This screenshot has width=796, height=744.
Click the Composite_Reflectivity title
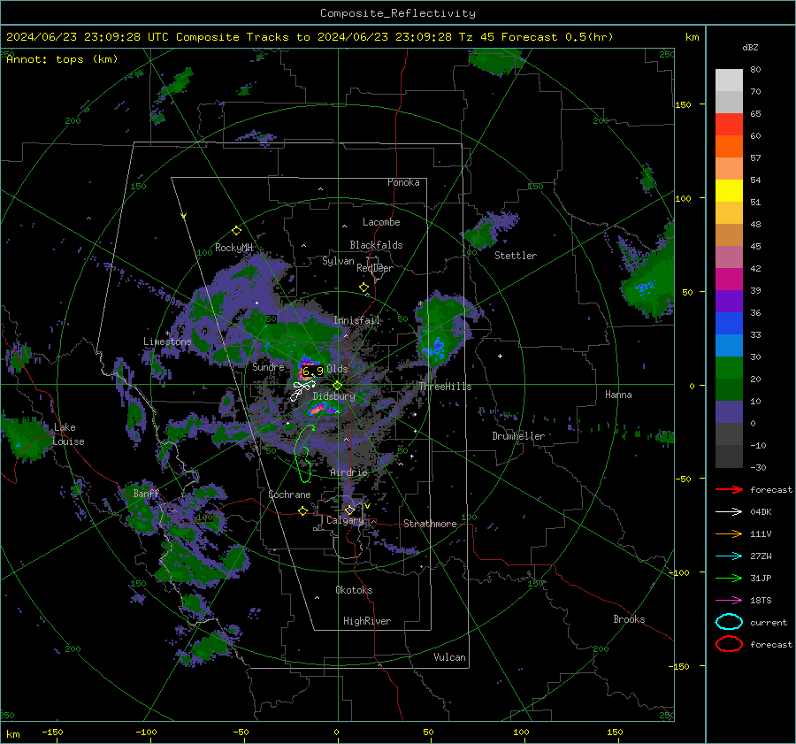click(x=398, y=13)
